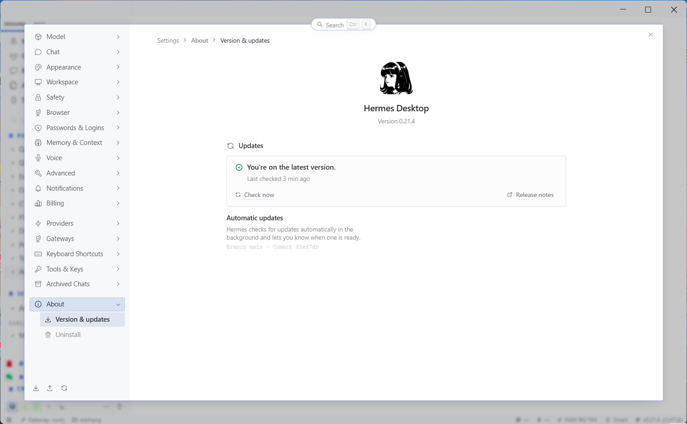Expand the Notifications row chevron

118,188
